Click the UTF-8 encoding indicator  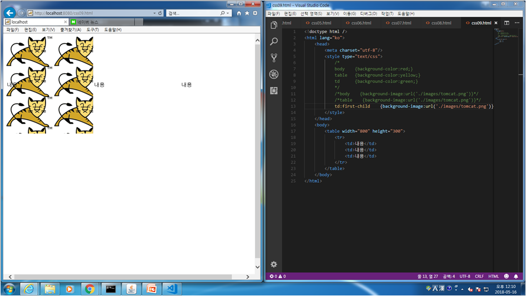(x=464, y=276)
